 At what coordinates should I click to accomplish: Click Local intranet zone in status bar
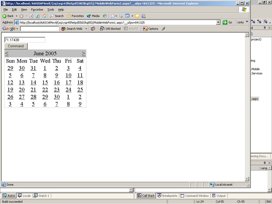click(x=221, y=184)
